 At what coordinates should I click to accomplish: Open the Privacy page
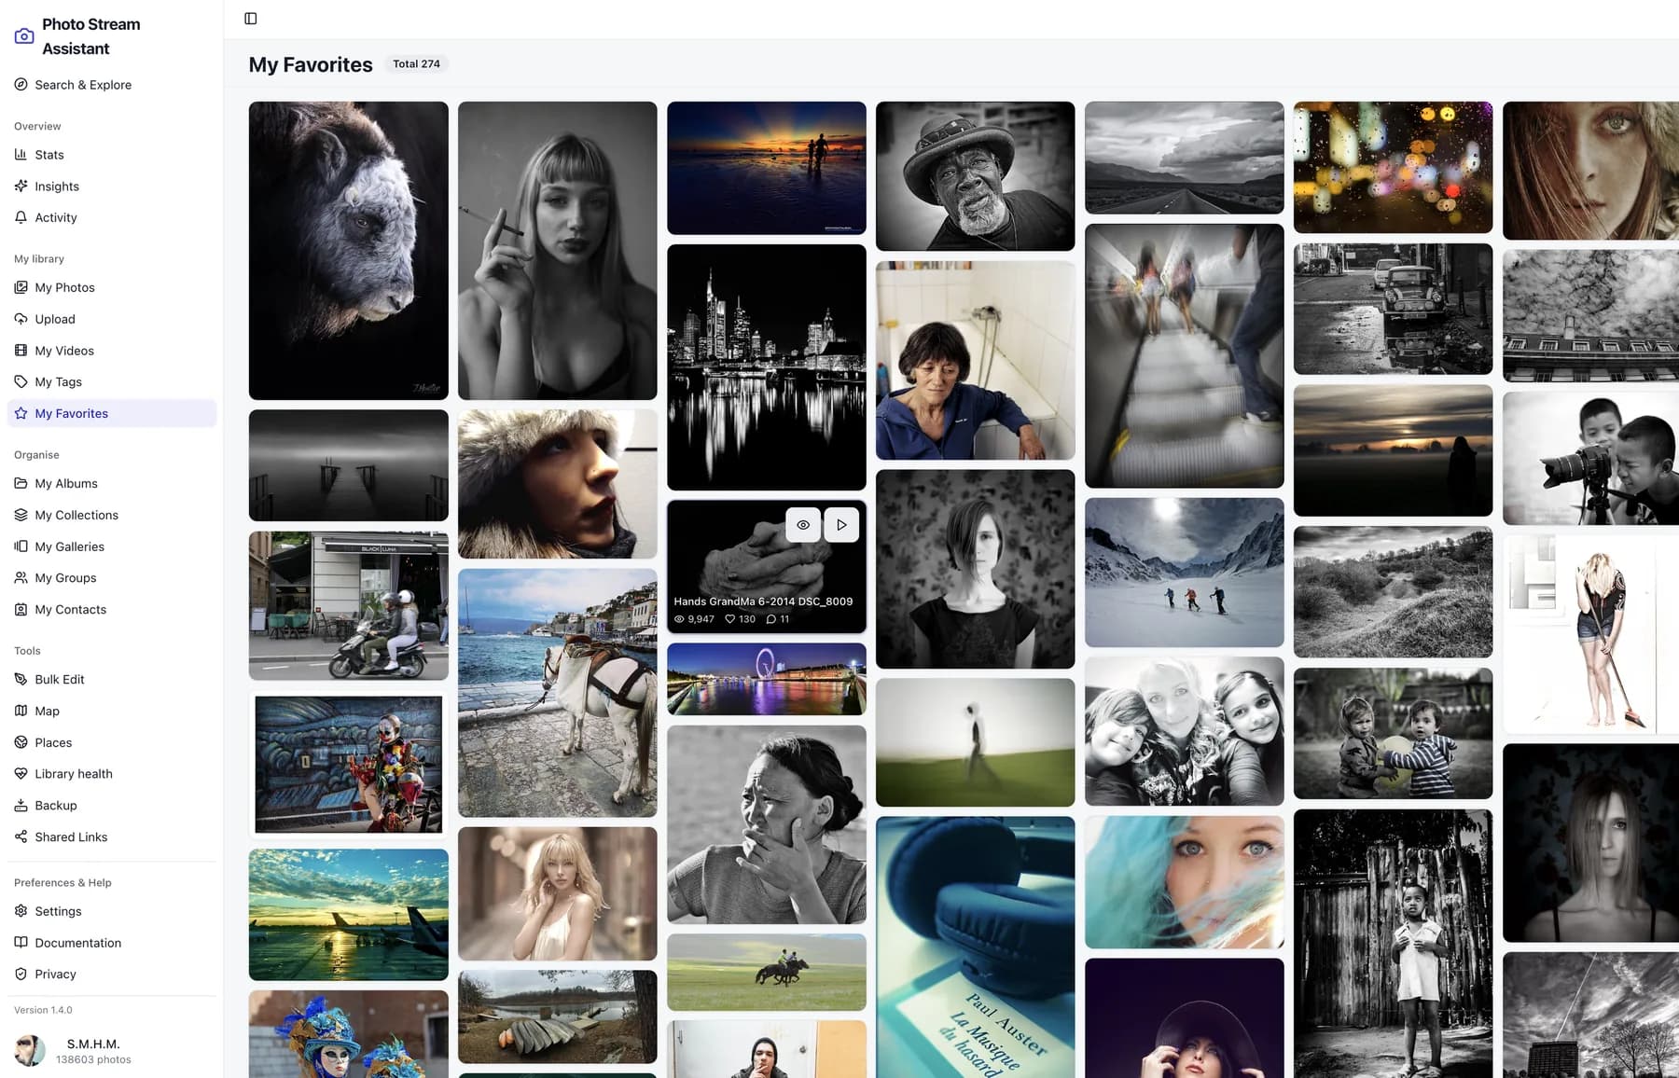coord(112,974)
